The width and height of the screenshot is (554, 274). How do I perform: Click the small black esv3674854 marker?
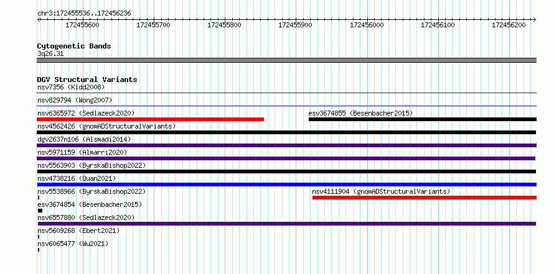(x=40, y=211)
